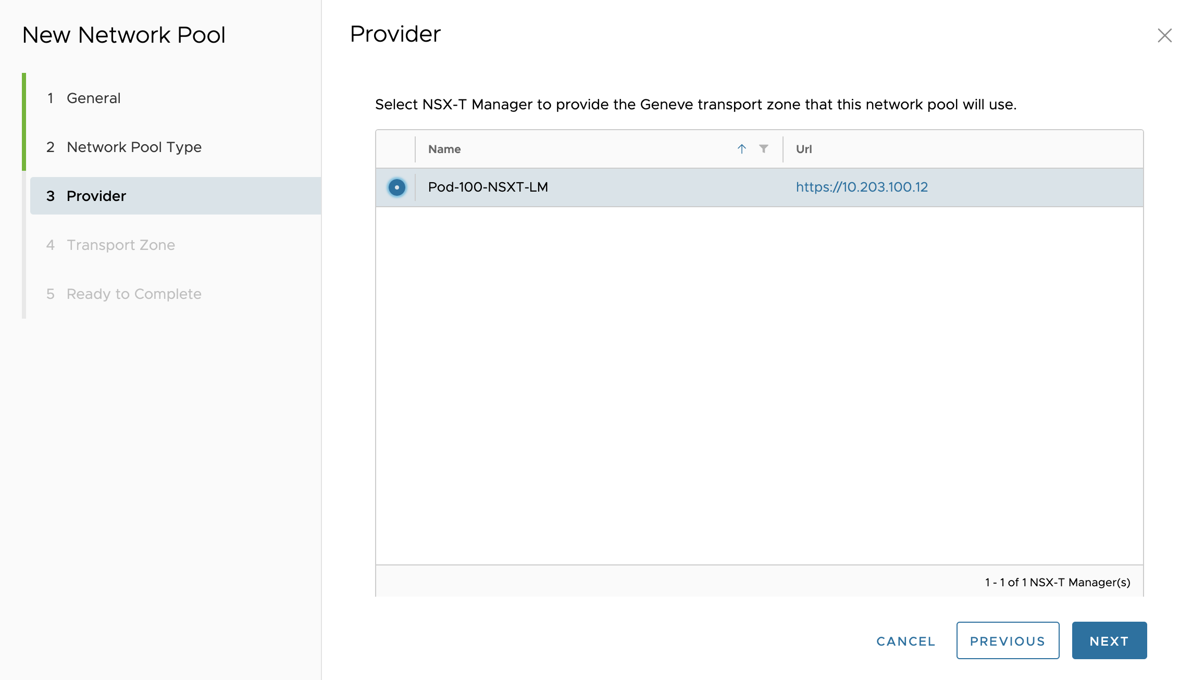Image resolution: width=1192 pixels, height=680 pixels.
Task: Jump to the Transport Zone step
Action: 121,245
